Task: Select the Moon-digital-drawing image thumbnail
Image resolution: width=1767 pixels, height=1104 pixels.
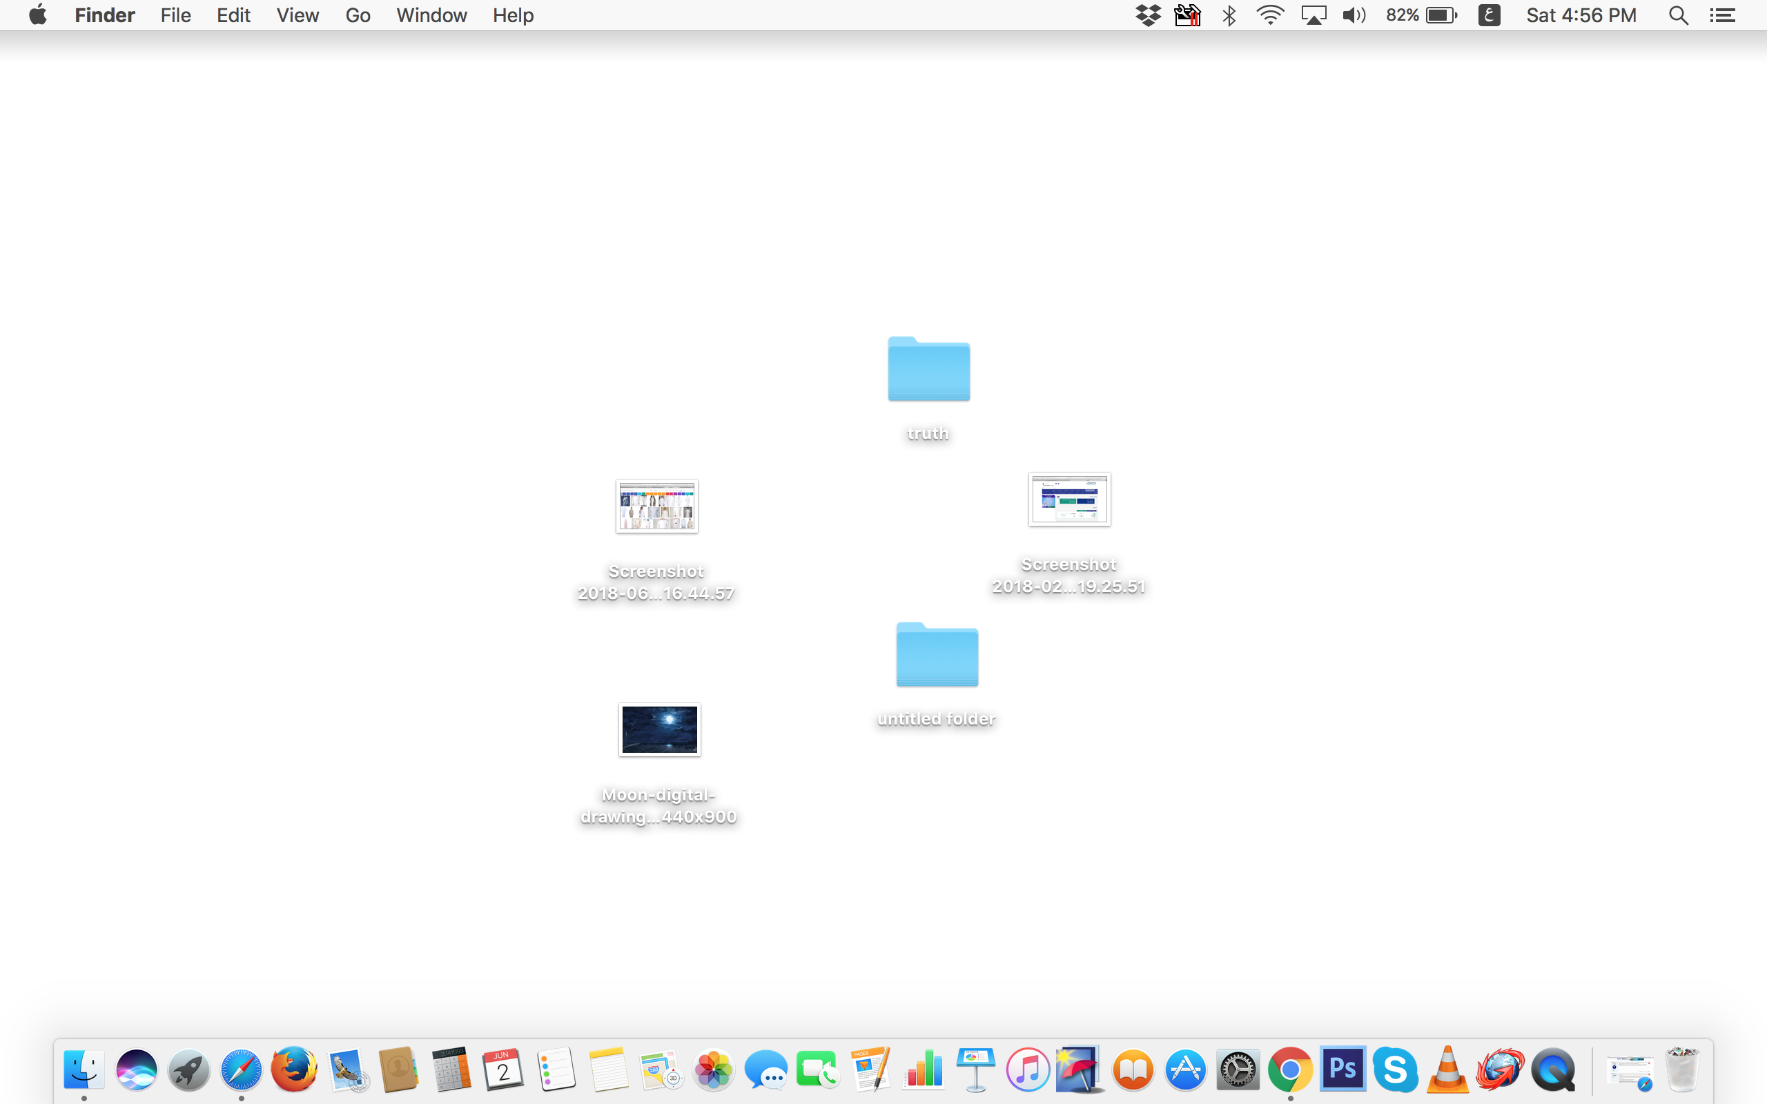Action: coord(659,729)
